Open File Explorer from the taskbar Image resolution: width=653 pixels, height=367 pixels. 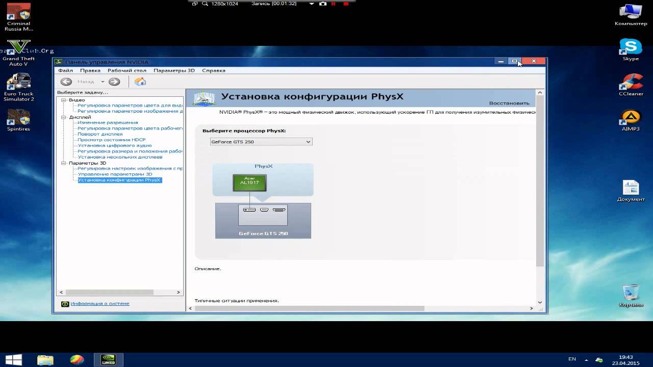coord(45,360)
